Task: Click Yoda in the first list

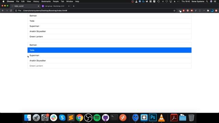Action: pos(109,21)
